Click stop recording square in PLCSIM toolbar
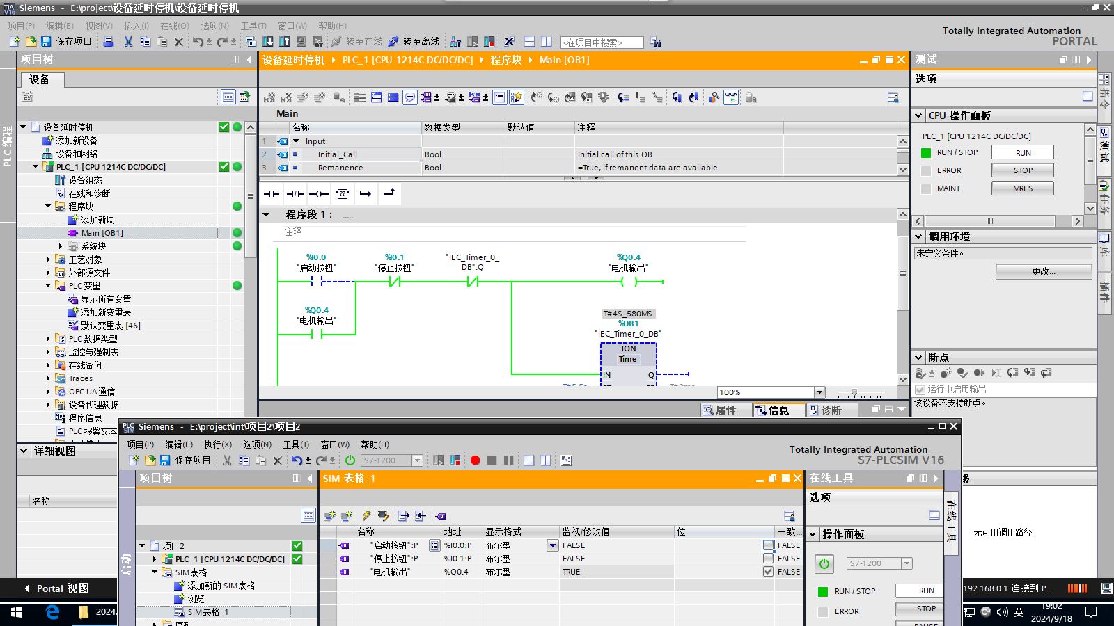 (492, 460)
